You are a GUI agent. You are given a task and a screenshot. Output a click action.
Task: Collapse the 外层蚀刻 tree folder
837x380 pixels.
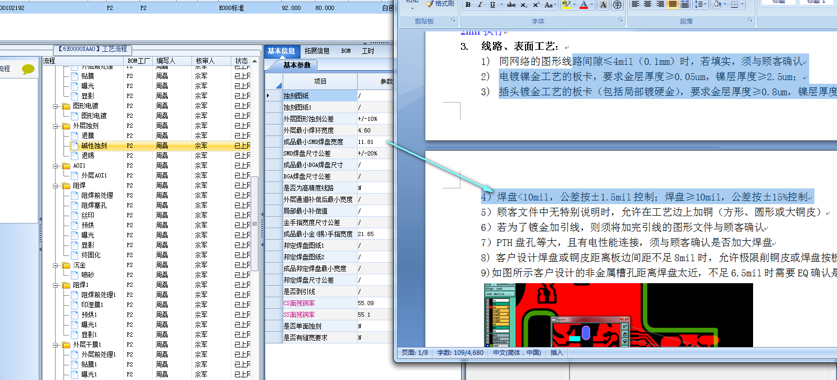click(56, 126)
